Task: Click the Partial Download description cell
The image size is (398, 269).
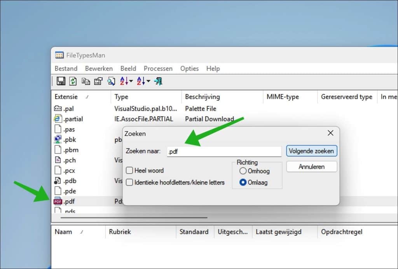Action: [x=209, y=119]
